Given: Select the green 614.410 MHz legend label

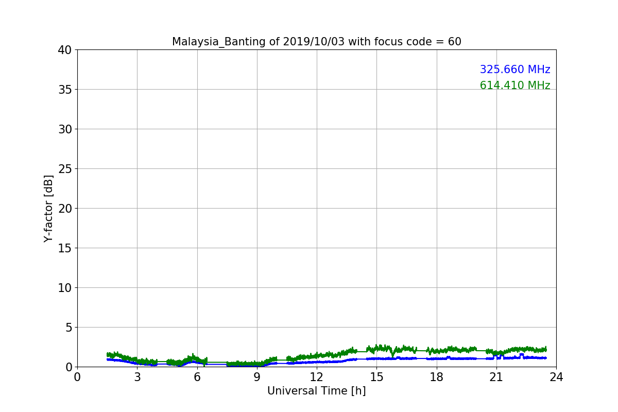Looking at the screenshot, I should click(x=515, y=85).
